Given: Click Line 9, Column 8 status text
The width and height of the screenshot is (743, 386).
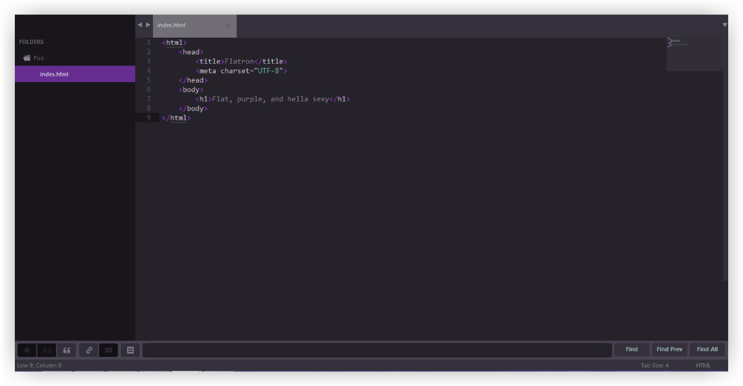Looking at the screenshot, I should [39, 365].
